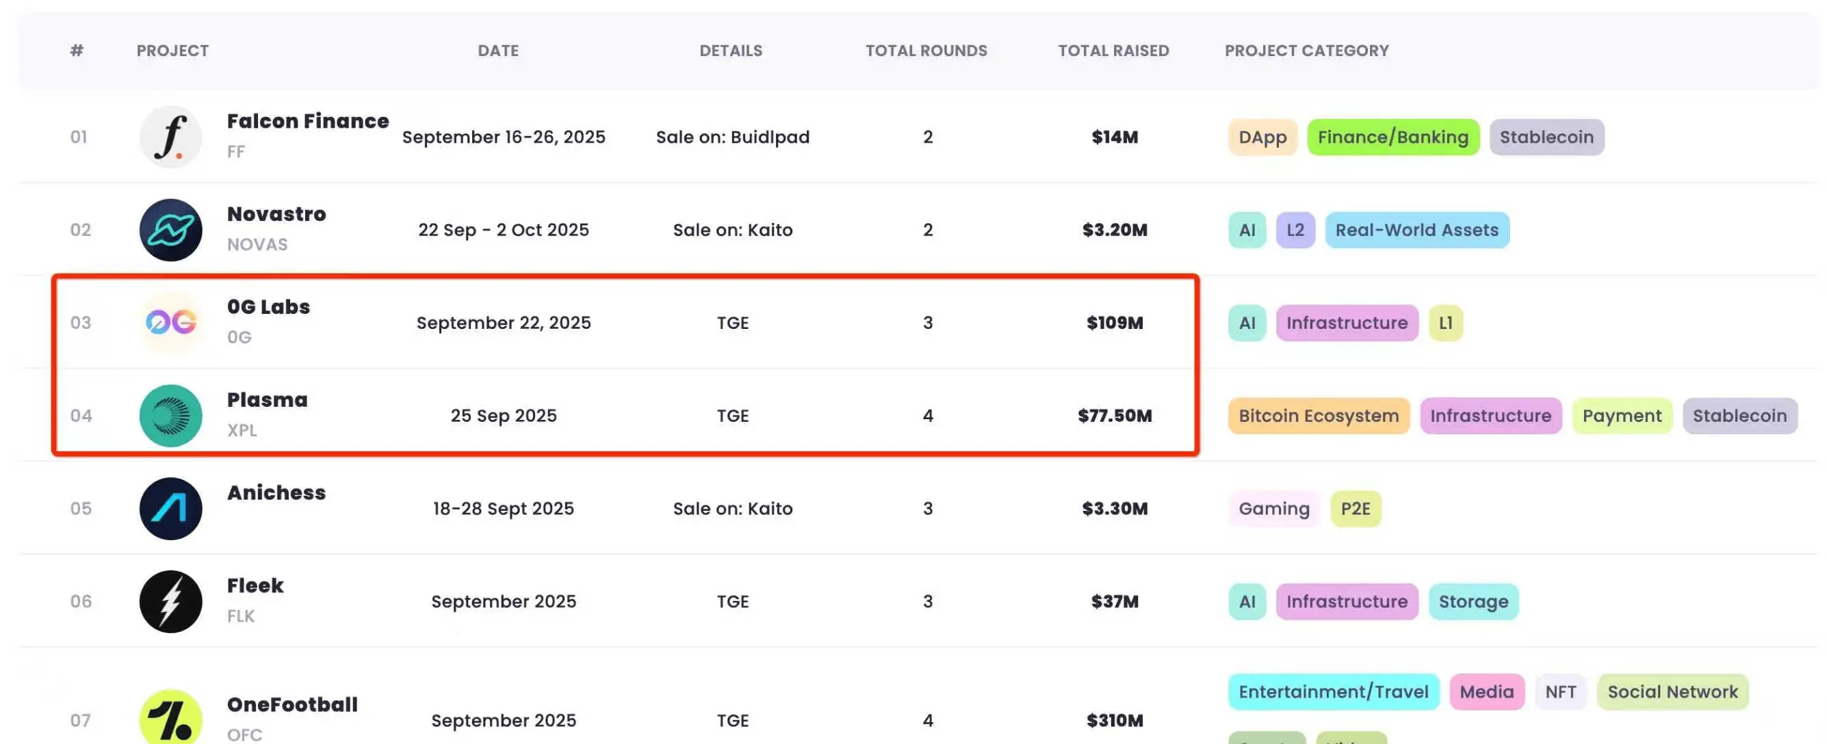The width and height of the screenshot is (1827, 744).
Task: Click the L2 category tag
Action: (x=1295, y=230)
